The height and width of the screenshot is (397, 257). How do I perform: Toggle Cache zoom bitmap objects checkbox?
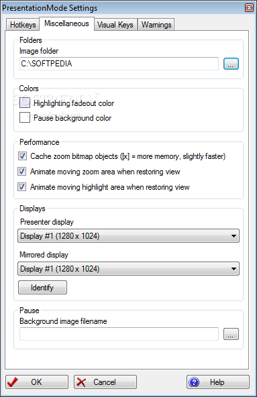[22, 156]
